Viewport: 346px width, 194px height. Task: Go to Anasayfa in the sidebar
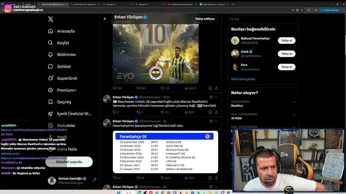coord(61,31)
